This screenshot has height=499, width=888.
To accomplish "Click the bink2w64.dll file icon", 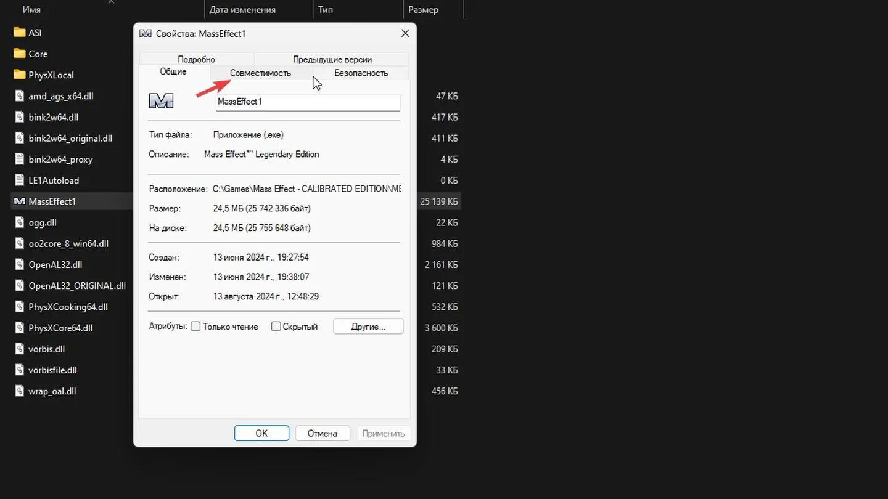I will 19,117.
